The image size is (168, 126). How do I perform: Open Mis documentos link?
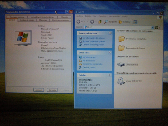[x=89, y=60]
